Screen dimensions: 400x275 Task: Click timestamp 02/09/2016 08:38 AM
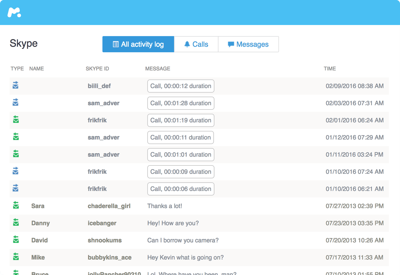tap(354, 86)
